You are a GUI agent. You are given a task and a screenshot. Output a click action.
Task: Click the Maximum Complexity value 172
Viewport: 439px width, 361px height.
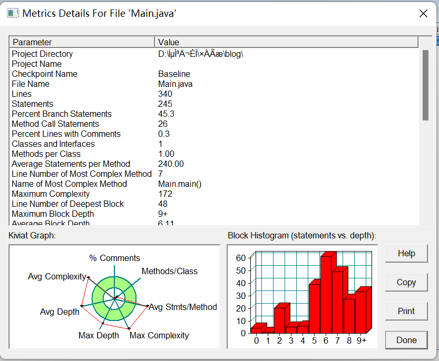coord(165,194)
